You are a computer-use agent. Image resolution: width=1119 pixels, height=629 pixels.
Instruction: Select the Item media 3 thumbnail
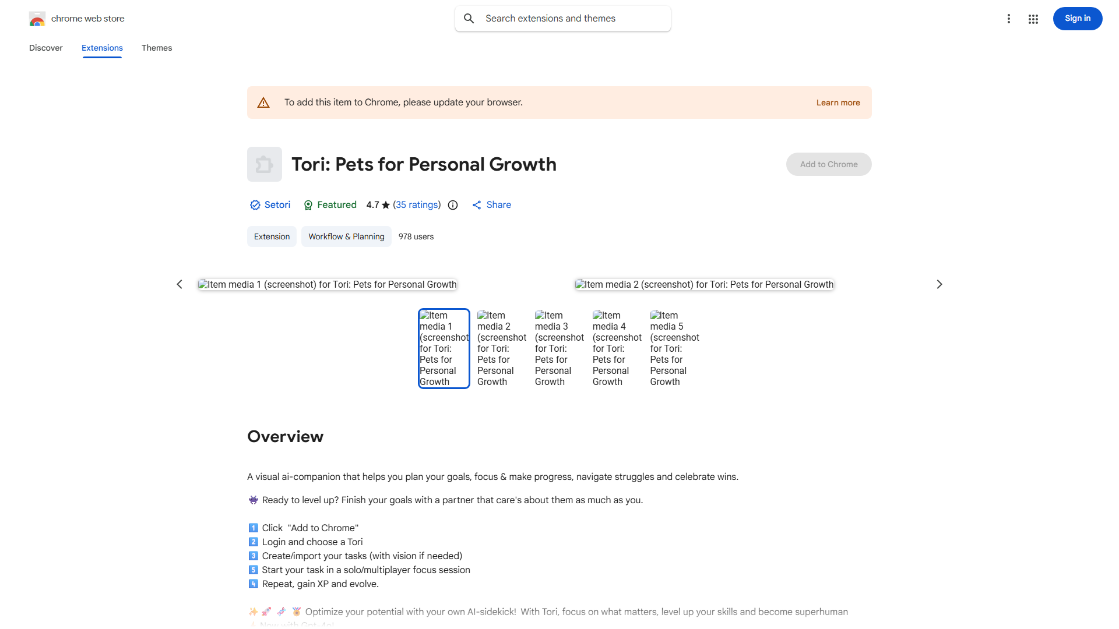click(x=559, y=348)
